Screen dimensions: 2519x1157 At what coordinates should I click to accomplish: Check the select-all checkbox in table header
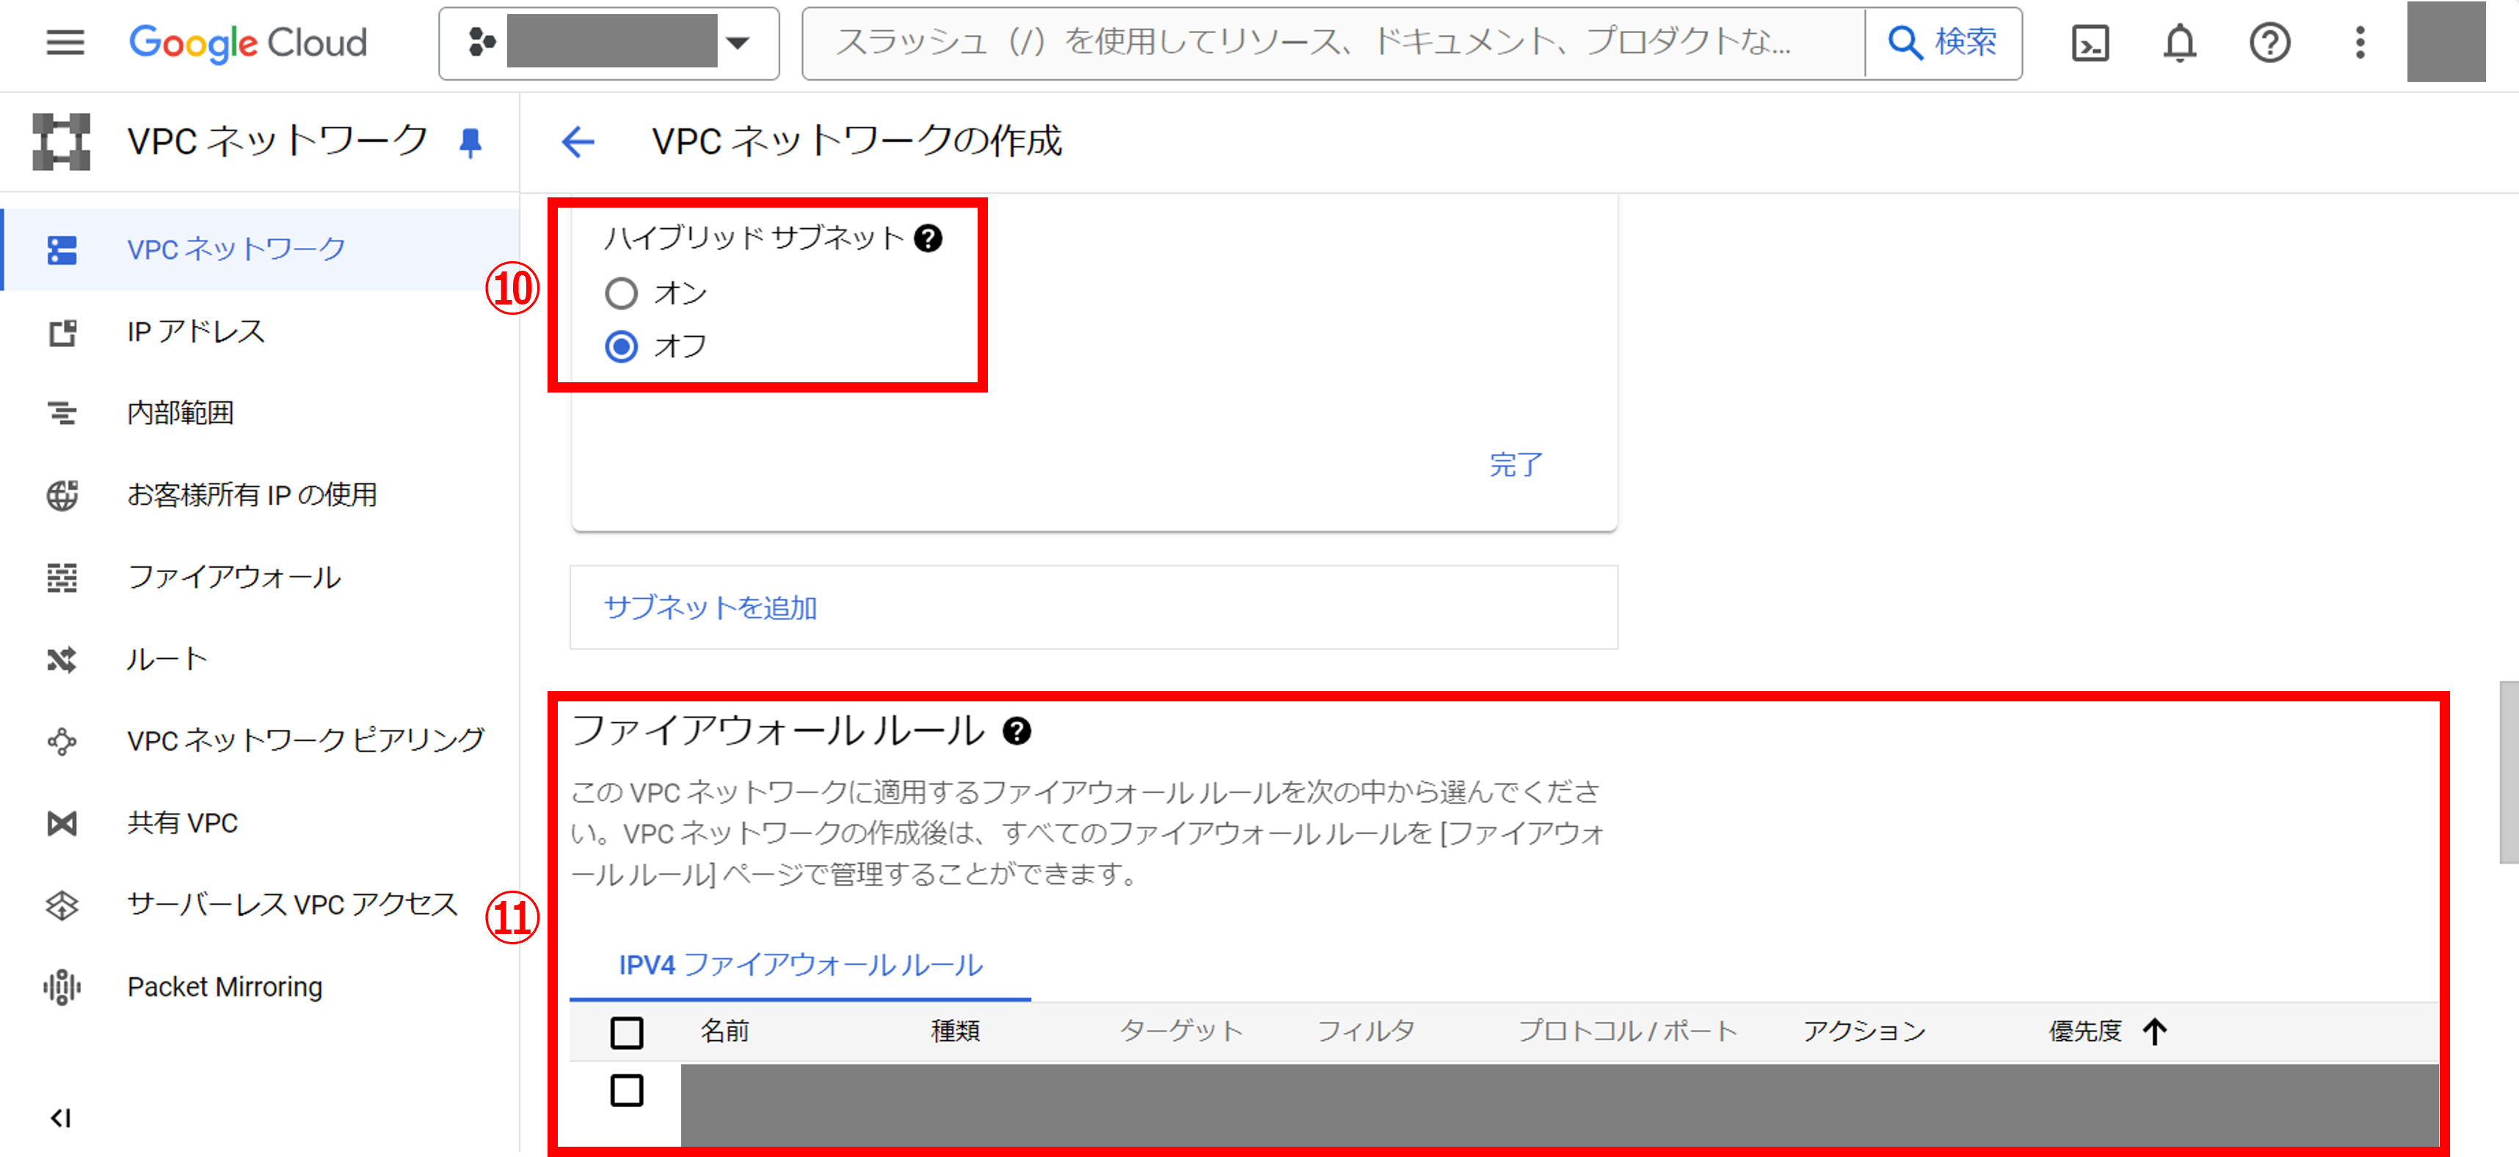pyautogui.click(x=627, y=1032)
